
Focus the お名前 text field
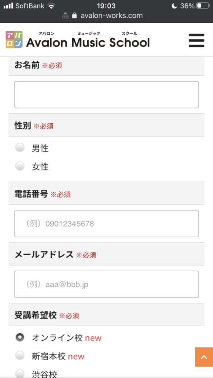106,94
